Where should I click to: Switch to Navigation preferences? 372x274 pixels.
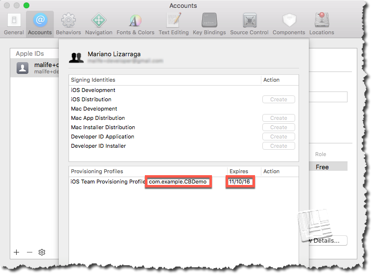(98, 24)
